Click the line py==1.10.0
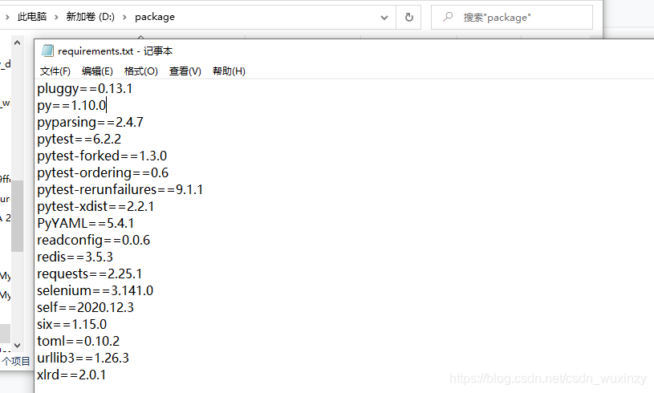Viewport: 654px width, 393px height. (71, 105)
